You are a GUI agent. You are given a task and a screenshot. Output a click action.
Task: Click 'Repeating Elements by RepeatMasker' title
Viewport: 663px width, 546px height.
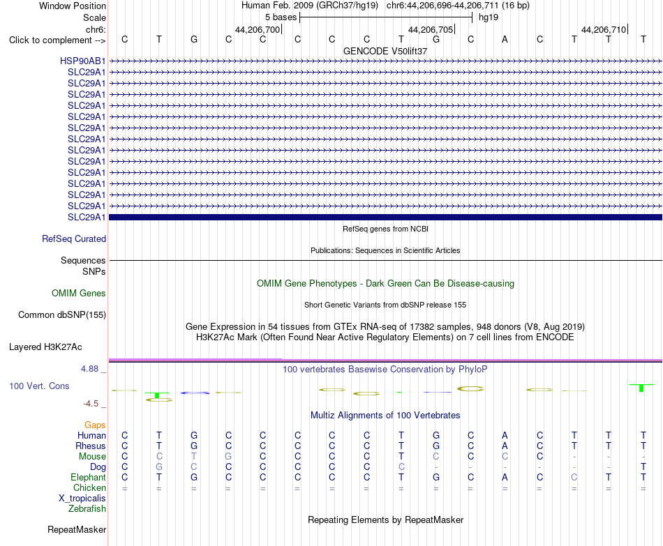click(385, 520)
